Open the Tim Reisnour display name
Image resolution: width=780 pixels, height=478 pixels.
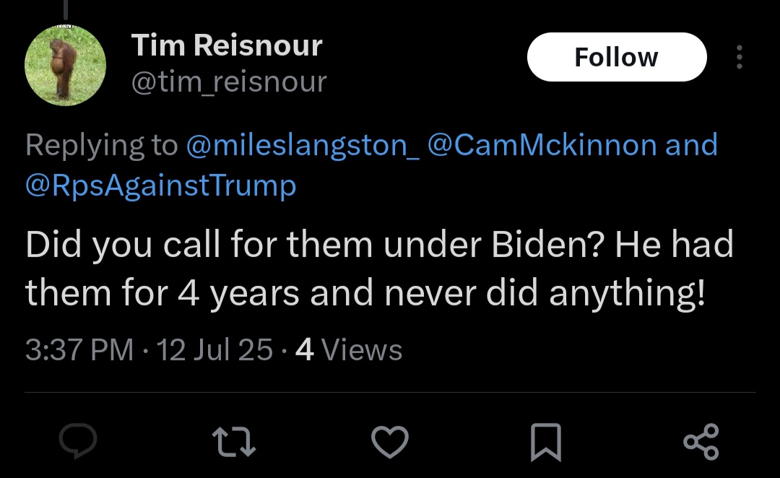tap(227, 45)
